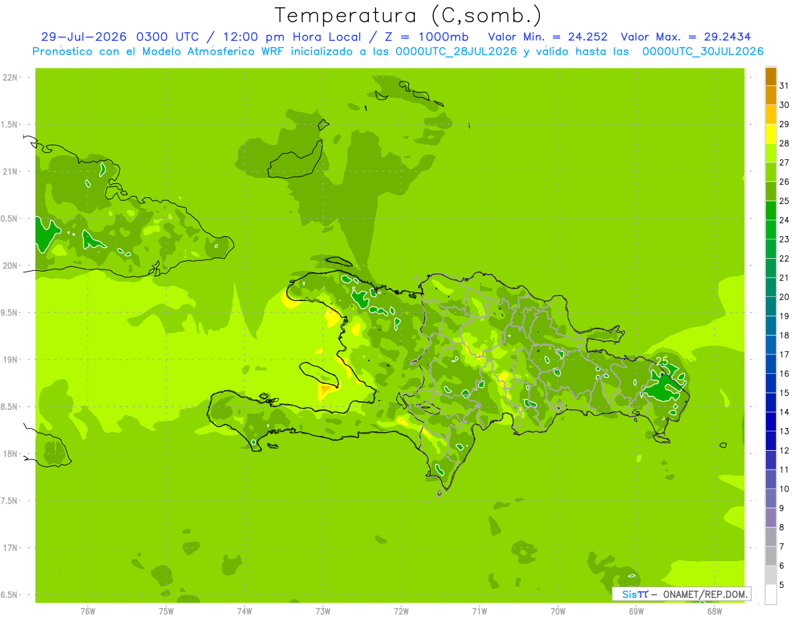Click the 18N latitude axis label
The image size is (802, 620).
click(10, 453)
